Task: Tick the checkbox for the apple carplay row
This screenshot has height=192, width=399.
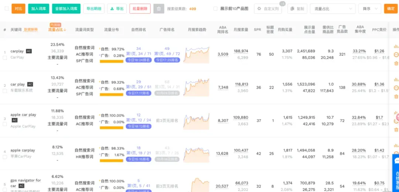Action: 5,157
